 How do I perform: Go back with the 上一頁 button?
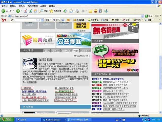point(6,11)
